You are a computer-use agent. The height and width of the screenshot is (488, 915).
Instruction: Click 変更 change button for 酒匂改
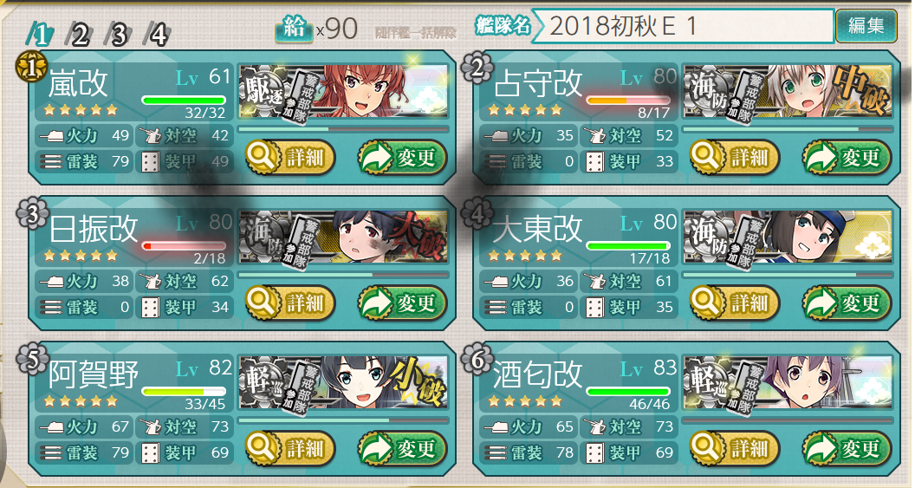[847, 448]
